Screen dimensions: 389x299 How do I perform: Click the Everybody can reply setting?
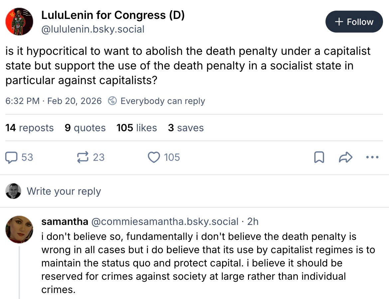[163, 101]
